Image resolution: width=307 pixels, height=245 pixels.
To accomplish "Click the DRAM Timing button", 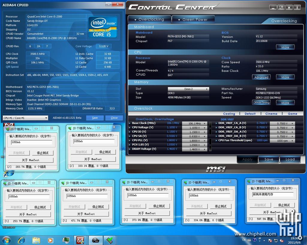I will 261,103.
